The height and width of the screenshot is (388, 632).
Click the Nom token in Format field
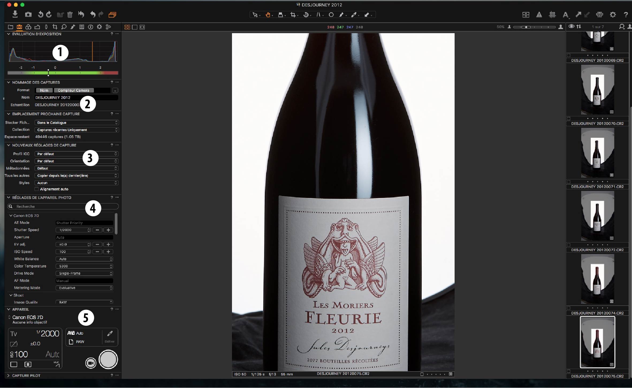click(x=44, y=90)
